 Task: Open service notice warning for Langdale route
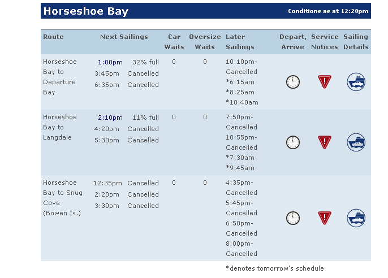click(x=325, y=142)
